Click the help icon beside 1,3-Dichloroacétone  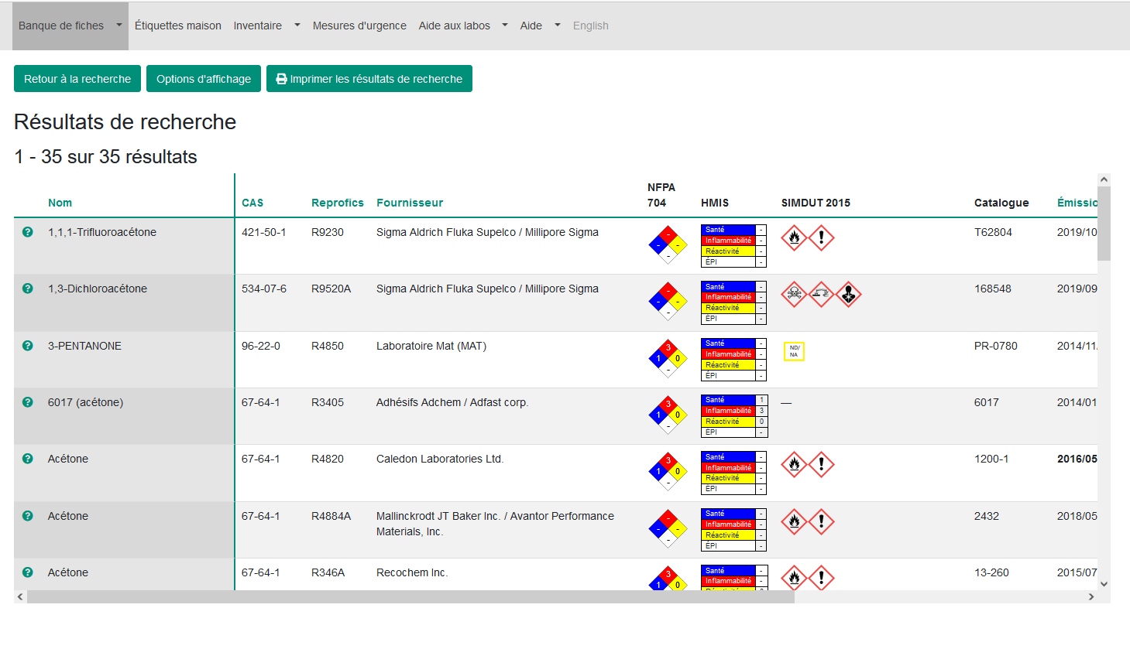pyautogui.click(x=28, y=289)
